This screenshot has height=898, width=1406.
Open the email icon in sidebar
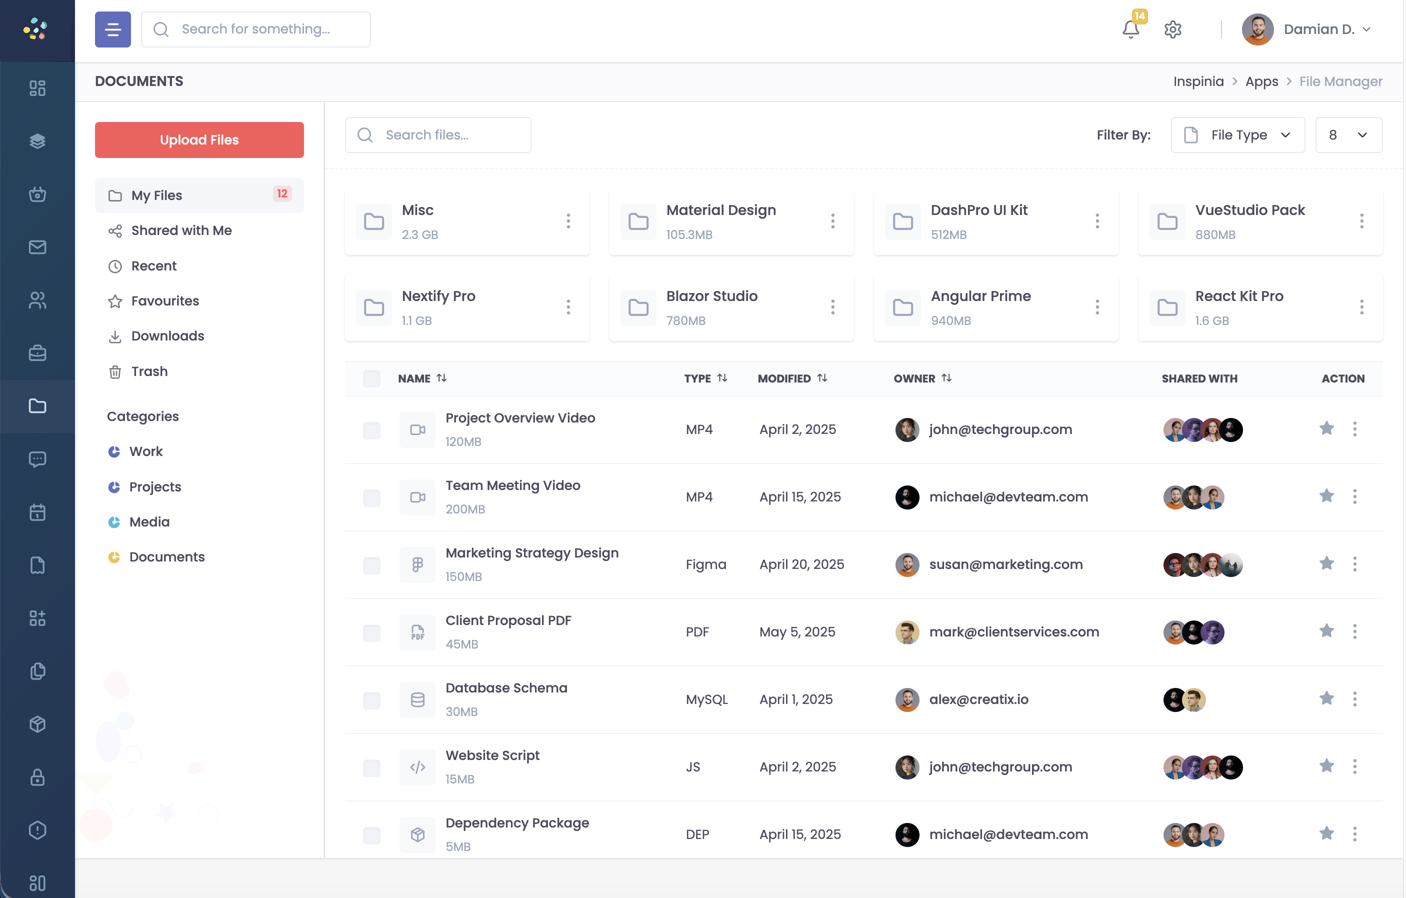point(37,247)
